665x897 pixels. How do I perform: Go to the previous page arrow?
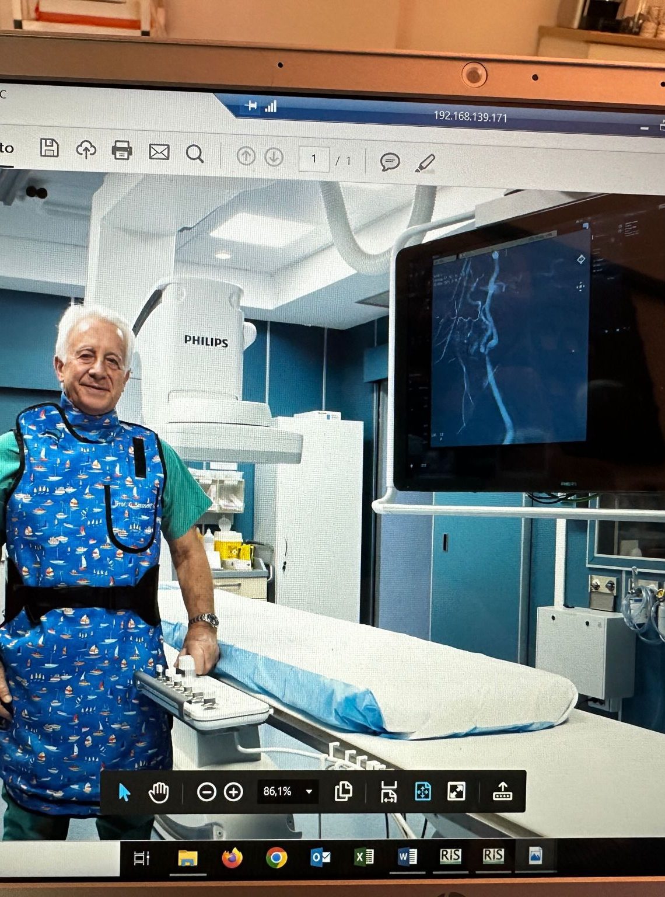point(246,156)
